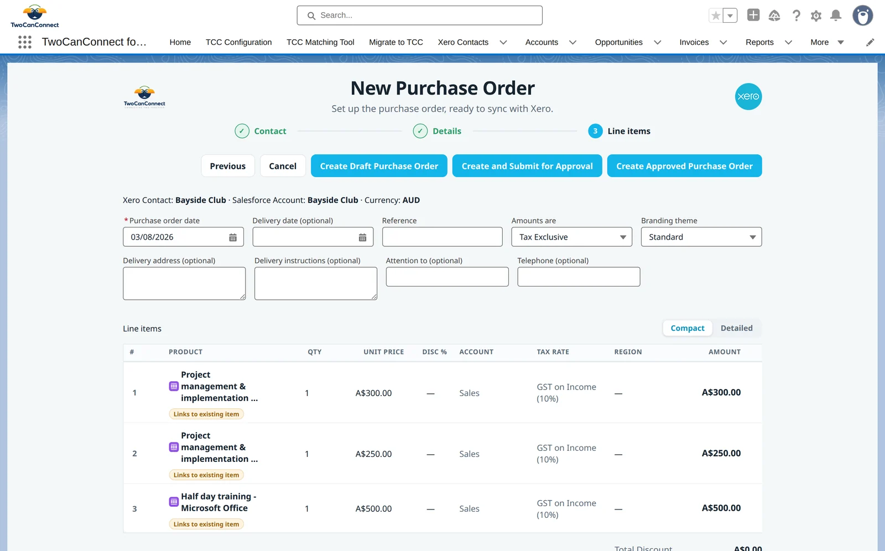Click Links to existing item badge row 3
This screenshot has height=551, width=885.
(206, 524)
